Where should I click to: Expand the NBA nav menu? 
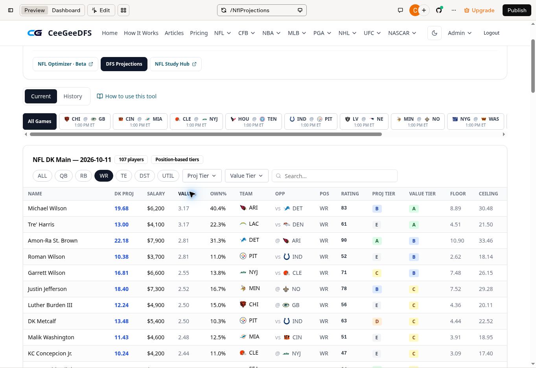coord(271,33)
